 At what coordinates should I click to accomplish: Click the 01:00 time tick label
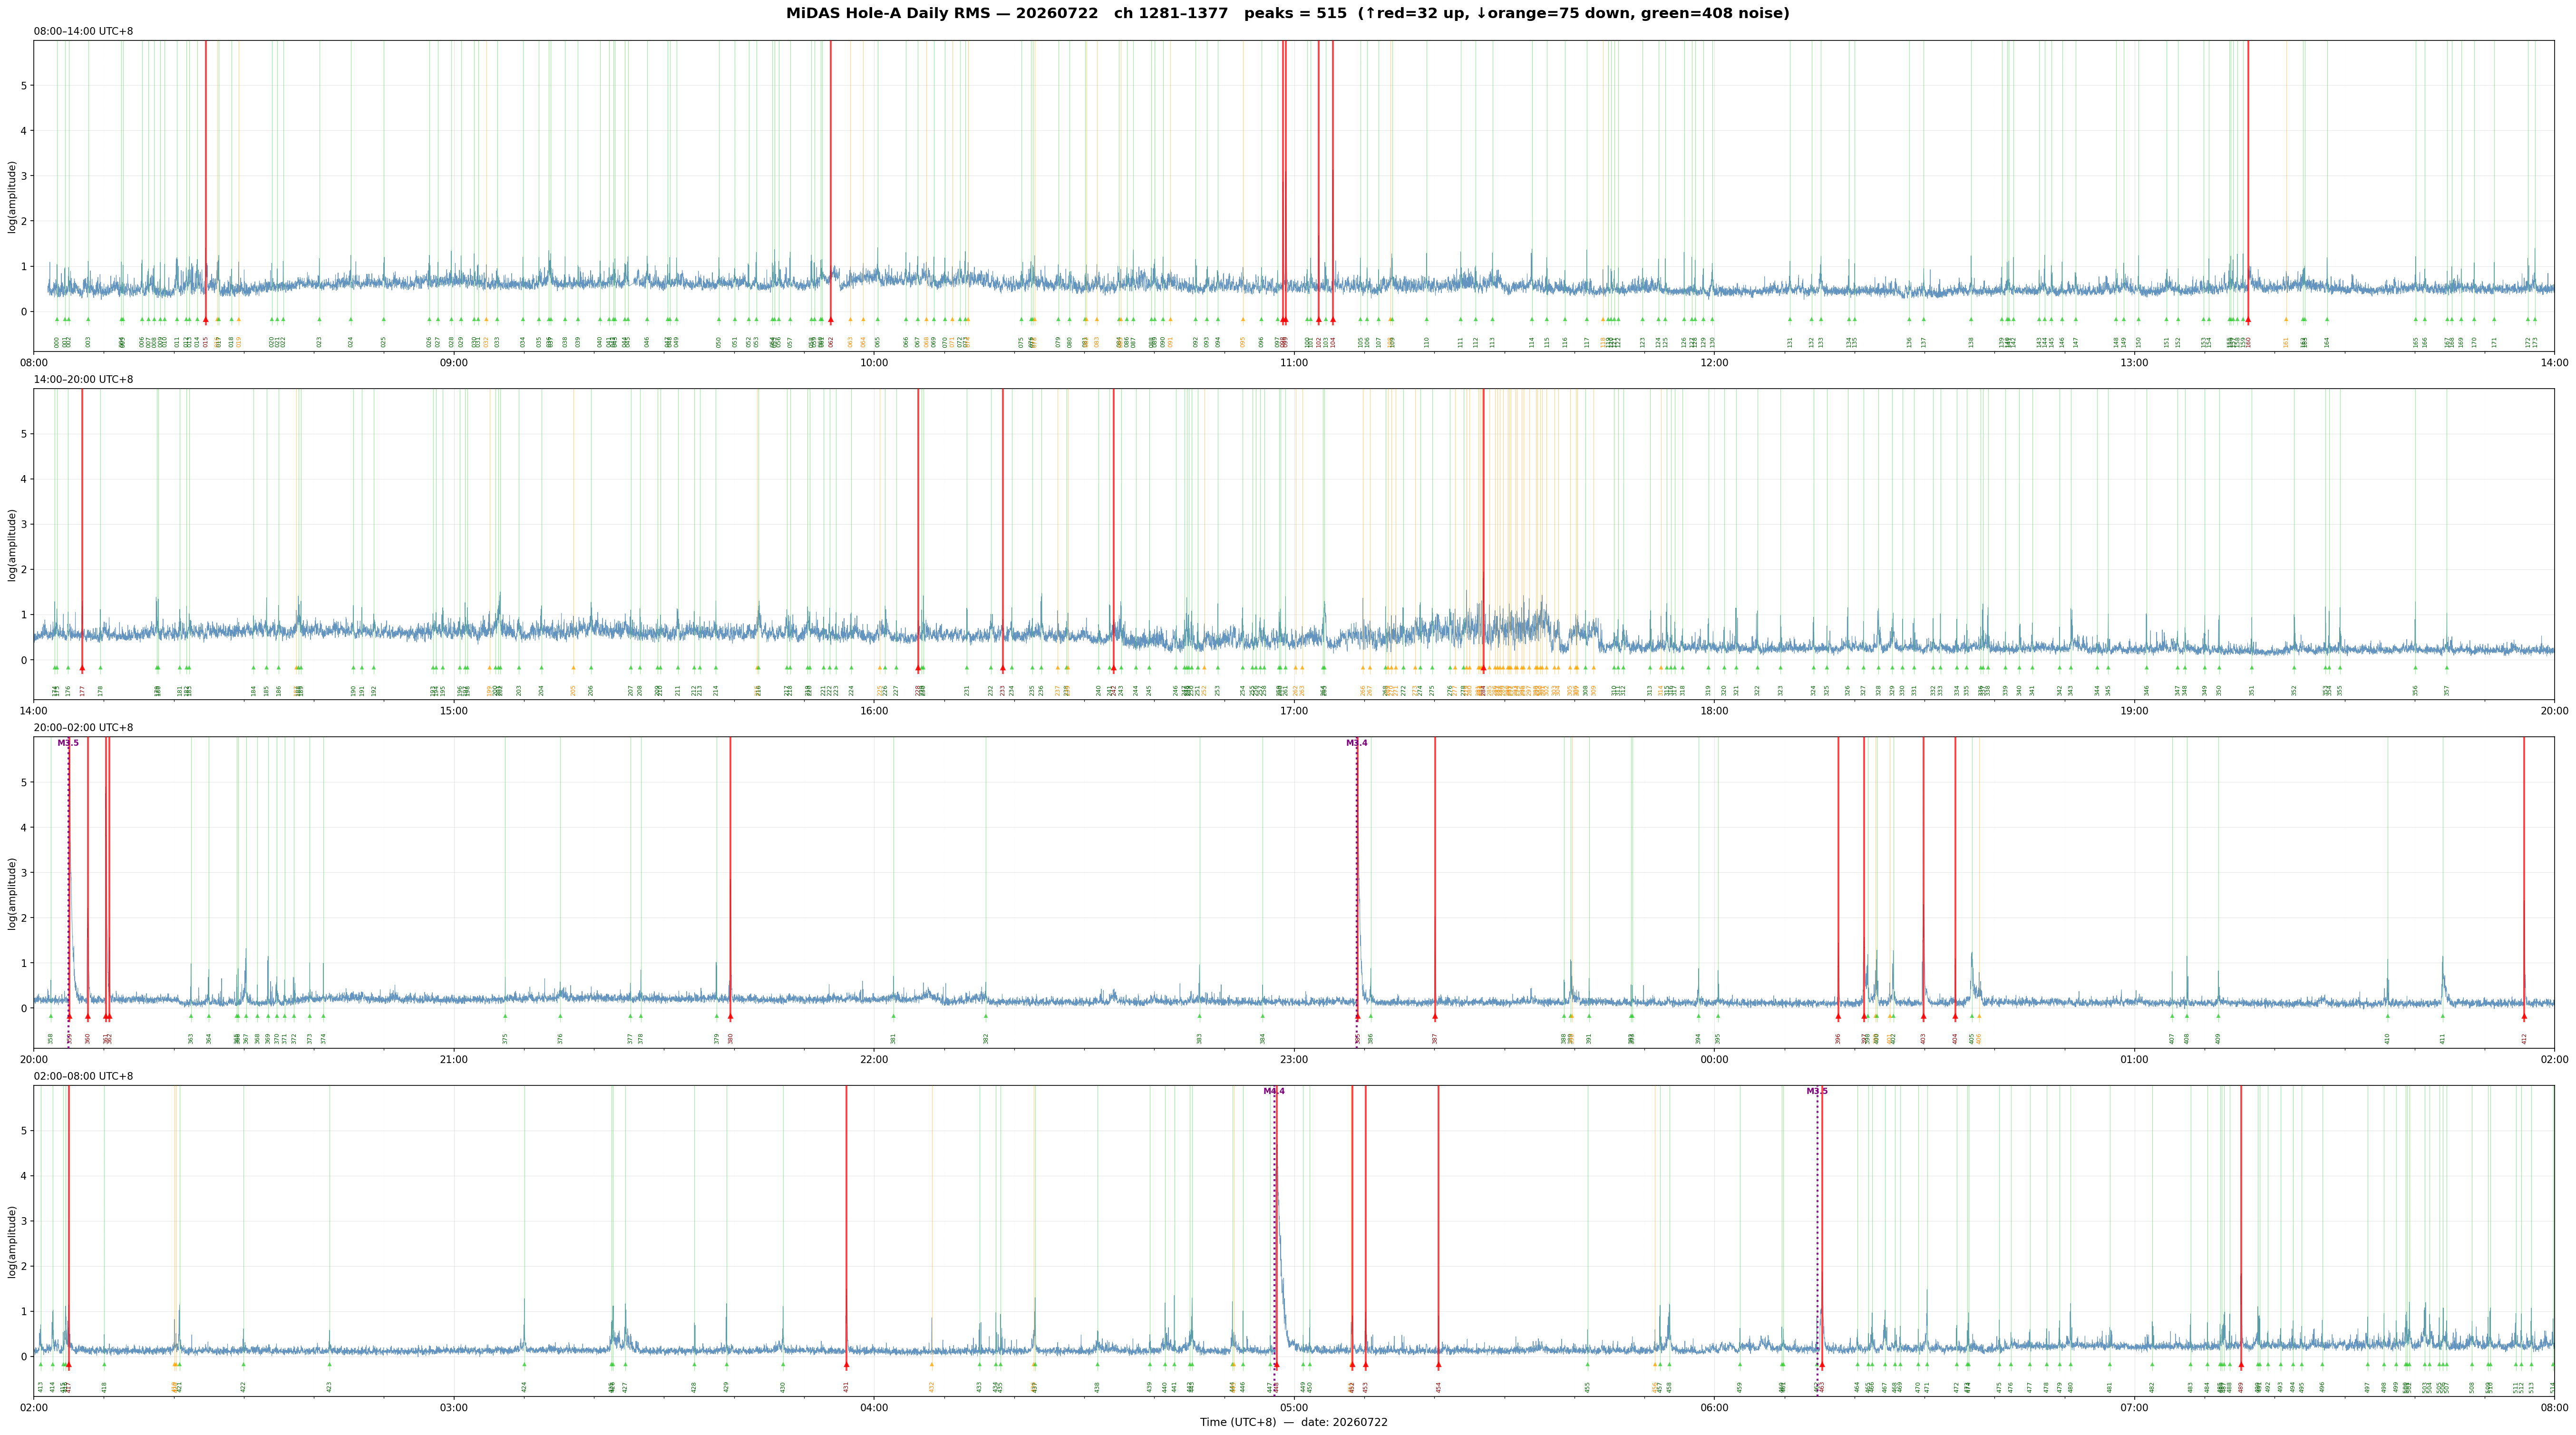(x=2134, y=1058)
